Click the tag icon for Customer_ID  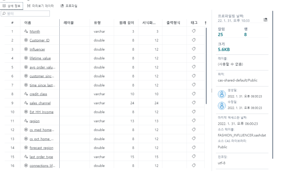coord(194,40)
